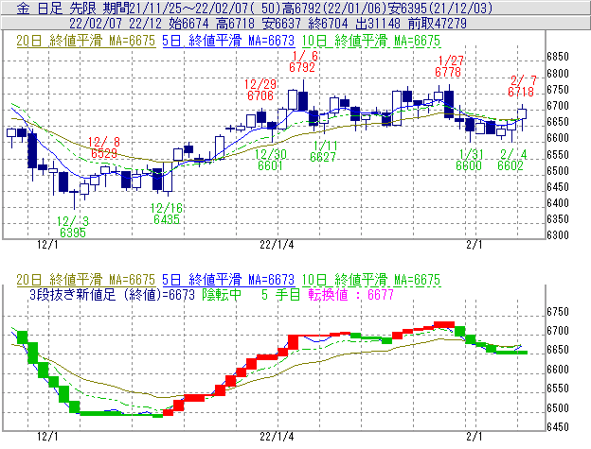Click the 12/30 6601 low label
591x449 pixels.
click(271, 160)
